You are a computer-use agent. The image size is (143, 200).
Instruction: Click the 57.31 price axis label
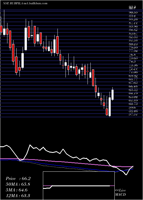pos(133,115)
